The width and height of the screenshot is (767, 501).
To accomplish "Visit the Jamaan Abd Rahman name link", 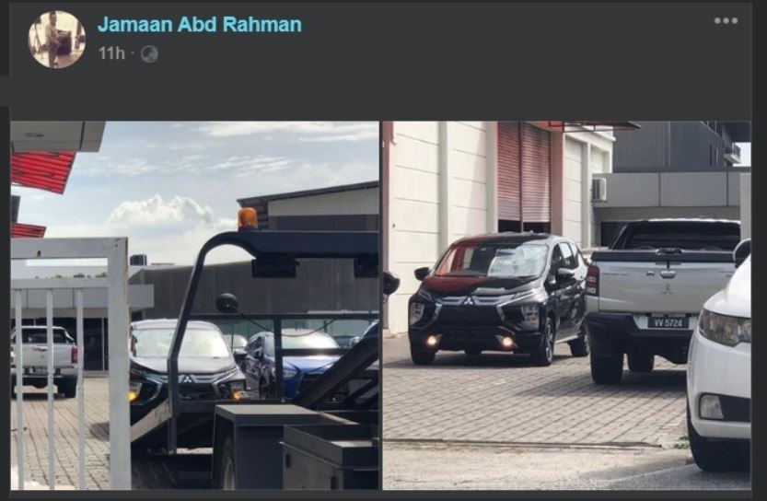I will [x=200, y=25].
